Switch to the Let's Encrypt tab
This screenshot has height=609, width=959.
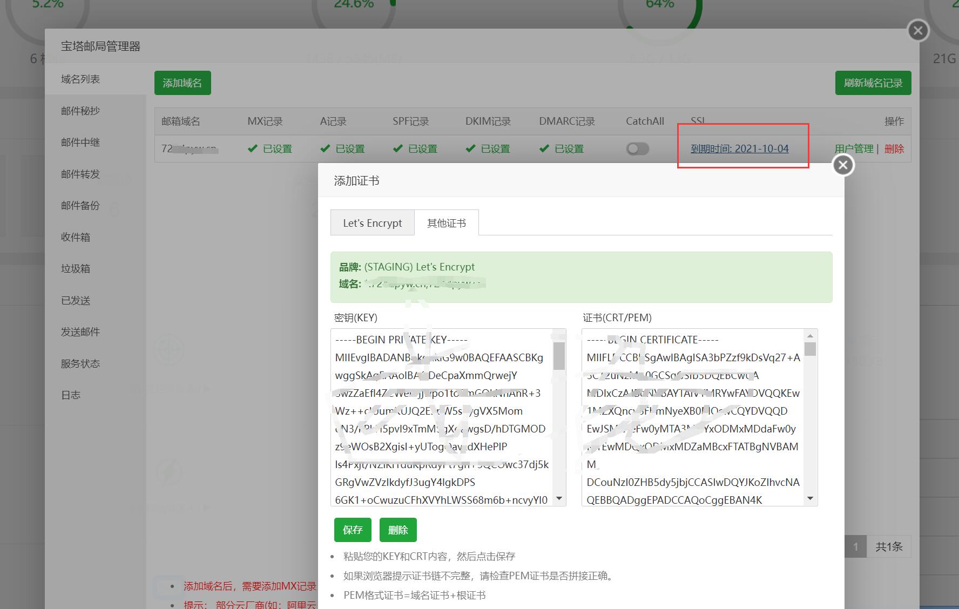(372, 222)
